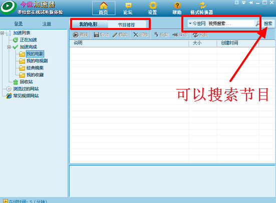This screenshot has height=203, width=276.
Task: Click the magnifying glass search icon
Action: (x=257, y=23)
